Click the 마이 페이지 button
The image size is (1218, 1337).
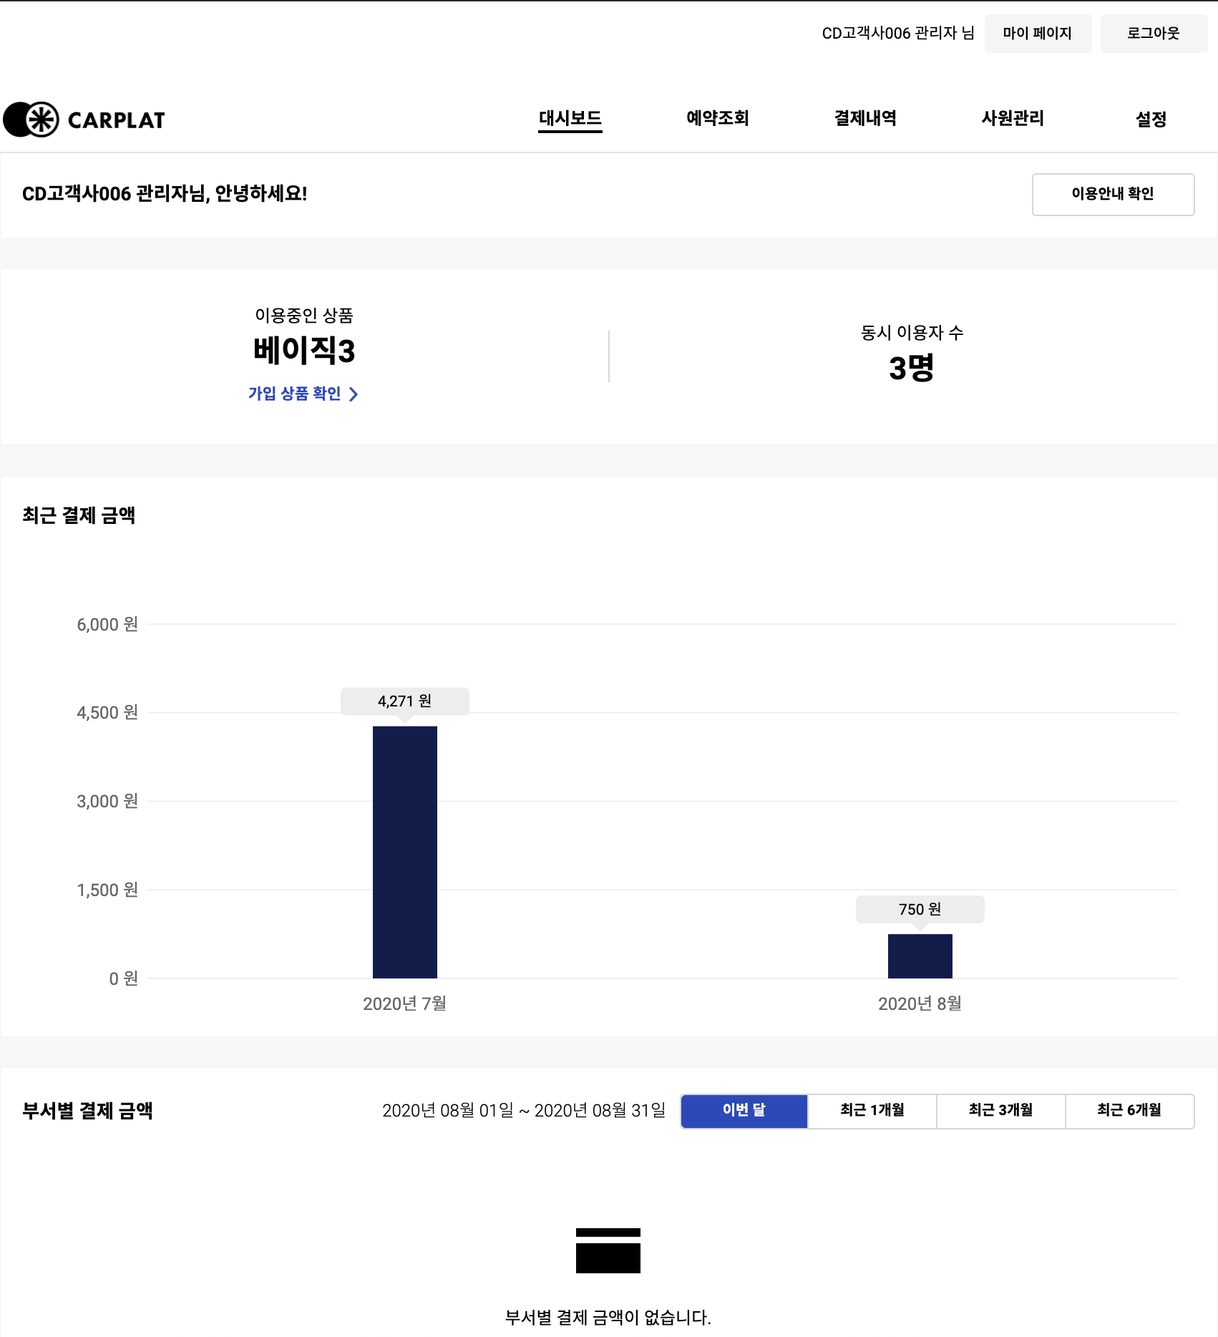1038,33
